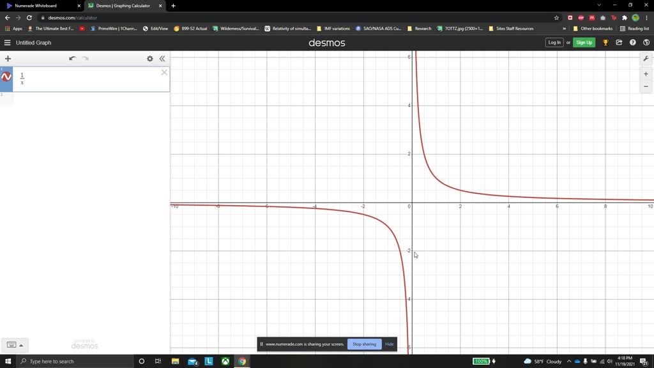654x368 pixels.
Task: Click Stop sharing in the screen share banner
Action: [364, 344]
